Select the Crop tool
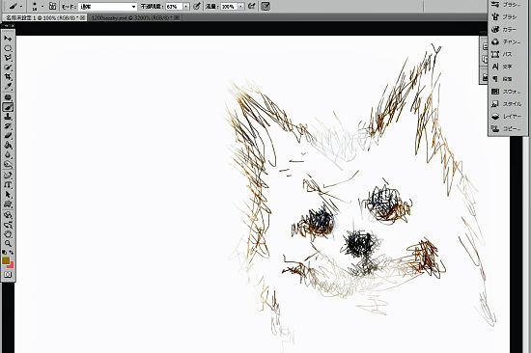 coord(8,77)
